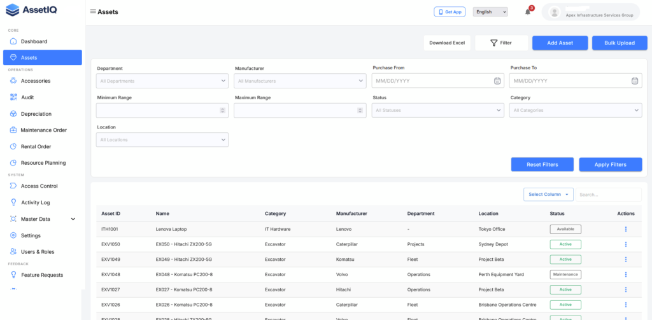Click the Maximum Range stepper arrows
Image resolution: width=652 pixels, height=320 pixels.
click(x=360, y=111)
